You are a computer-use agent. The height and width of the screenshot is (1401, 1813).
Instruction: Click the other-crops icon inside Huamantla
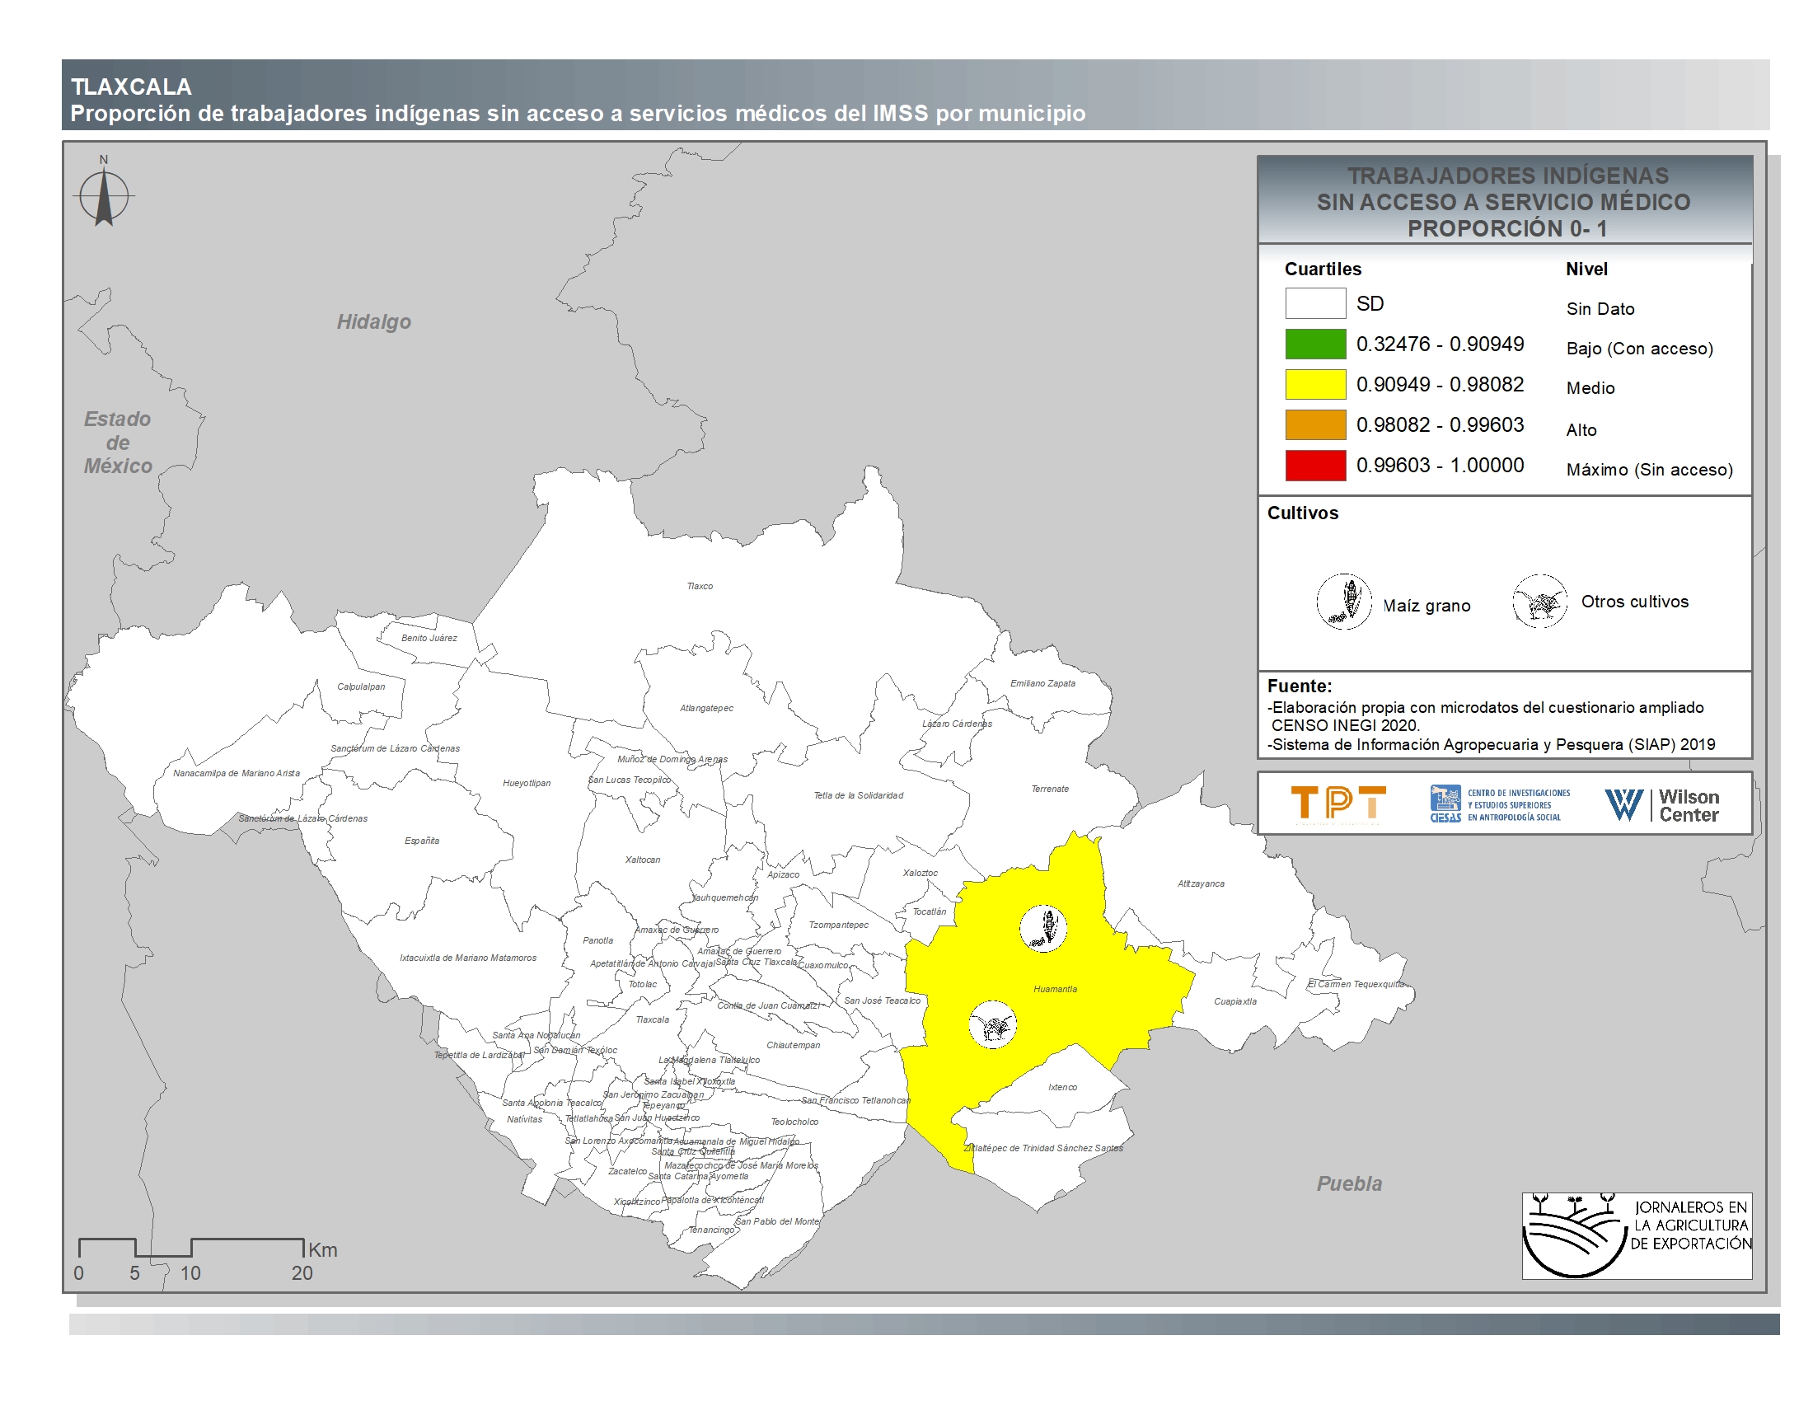pyautogui.click(x=993, y=1026)
